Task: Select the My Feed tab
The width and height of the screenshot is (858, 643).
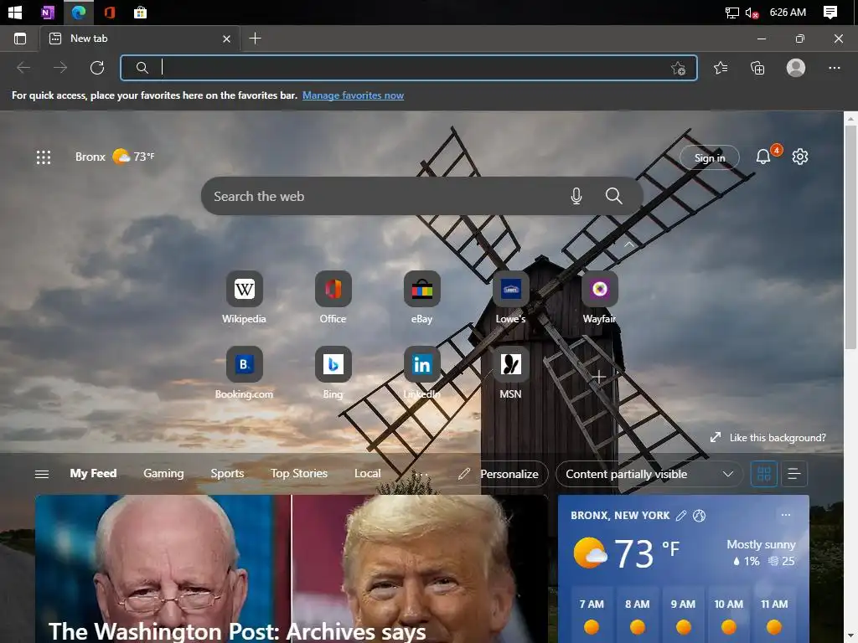Action: pos(93,474)
